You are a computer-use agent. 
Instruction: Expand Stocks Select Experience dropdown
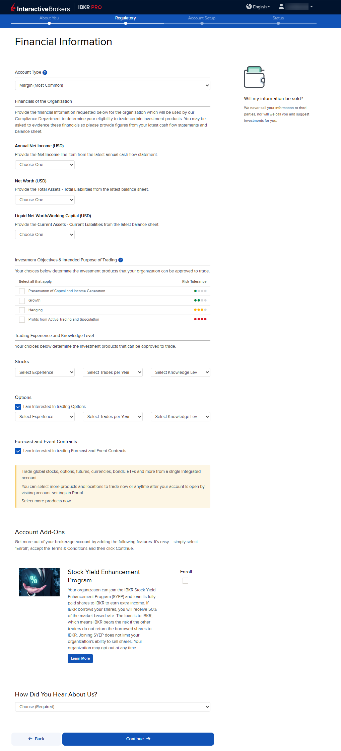coord(45,372)
